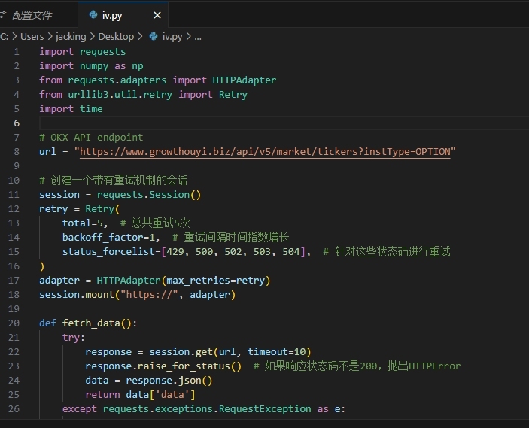Click 'import time' on line 5
This screenshot has width=529, height=428.
pos(71,108)
